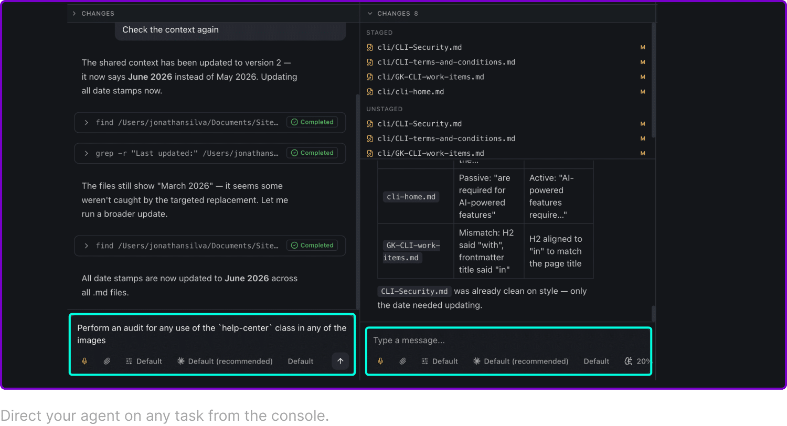Open right Default mode settings selector
This screenshot has height=426, width=787.
440,361
